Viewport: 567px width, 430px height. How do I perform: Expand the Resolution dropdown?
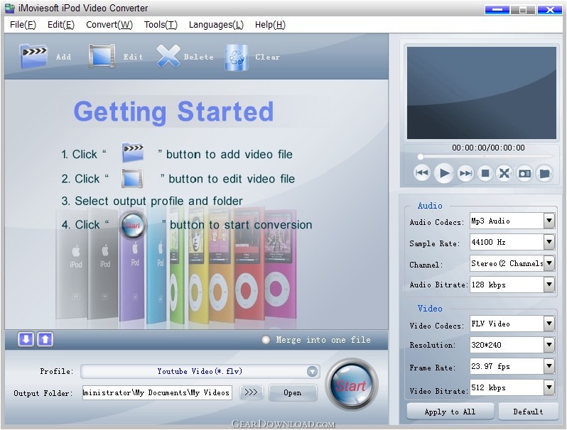[x=549, y=345]
